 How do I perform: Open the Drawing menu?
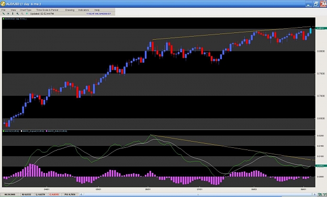click(x=70, y=10)
